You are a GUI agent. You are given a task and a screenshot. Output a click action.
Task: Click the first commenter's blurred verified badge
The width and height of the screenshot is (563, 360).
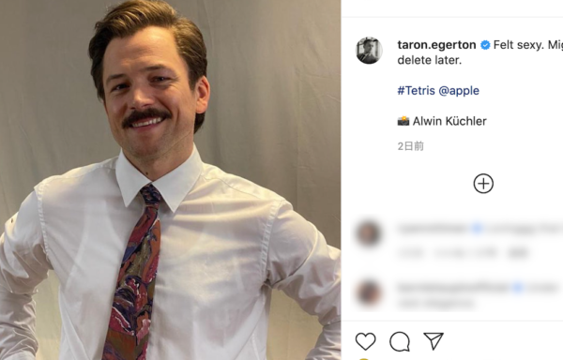[x=477, y=229]
